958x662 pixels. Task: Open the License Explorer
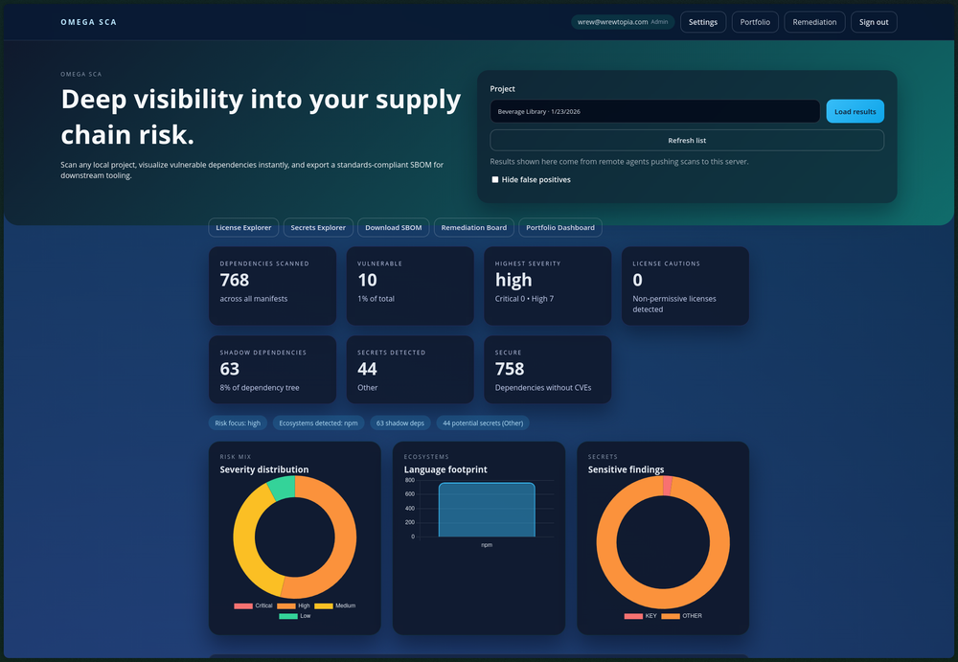(x=243, y=228)
